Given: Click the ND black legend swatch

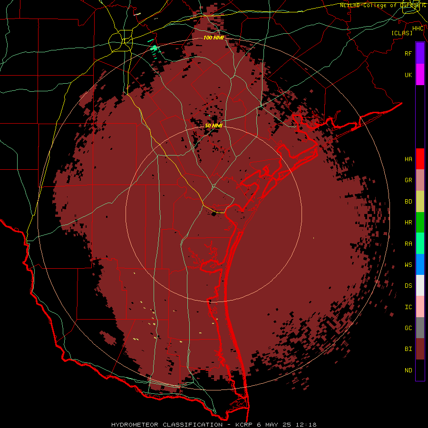Looking at the screenshot, I should pos(420,370).
